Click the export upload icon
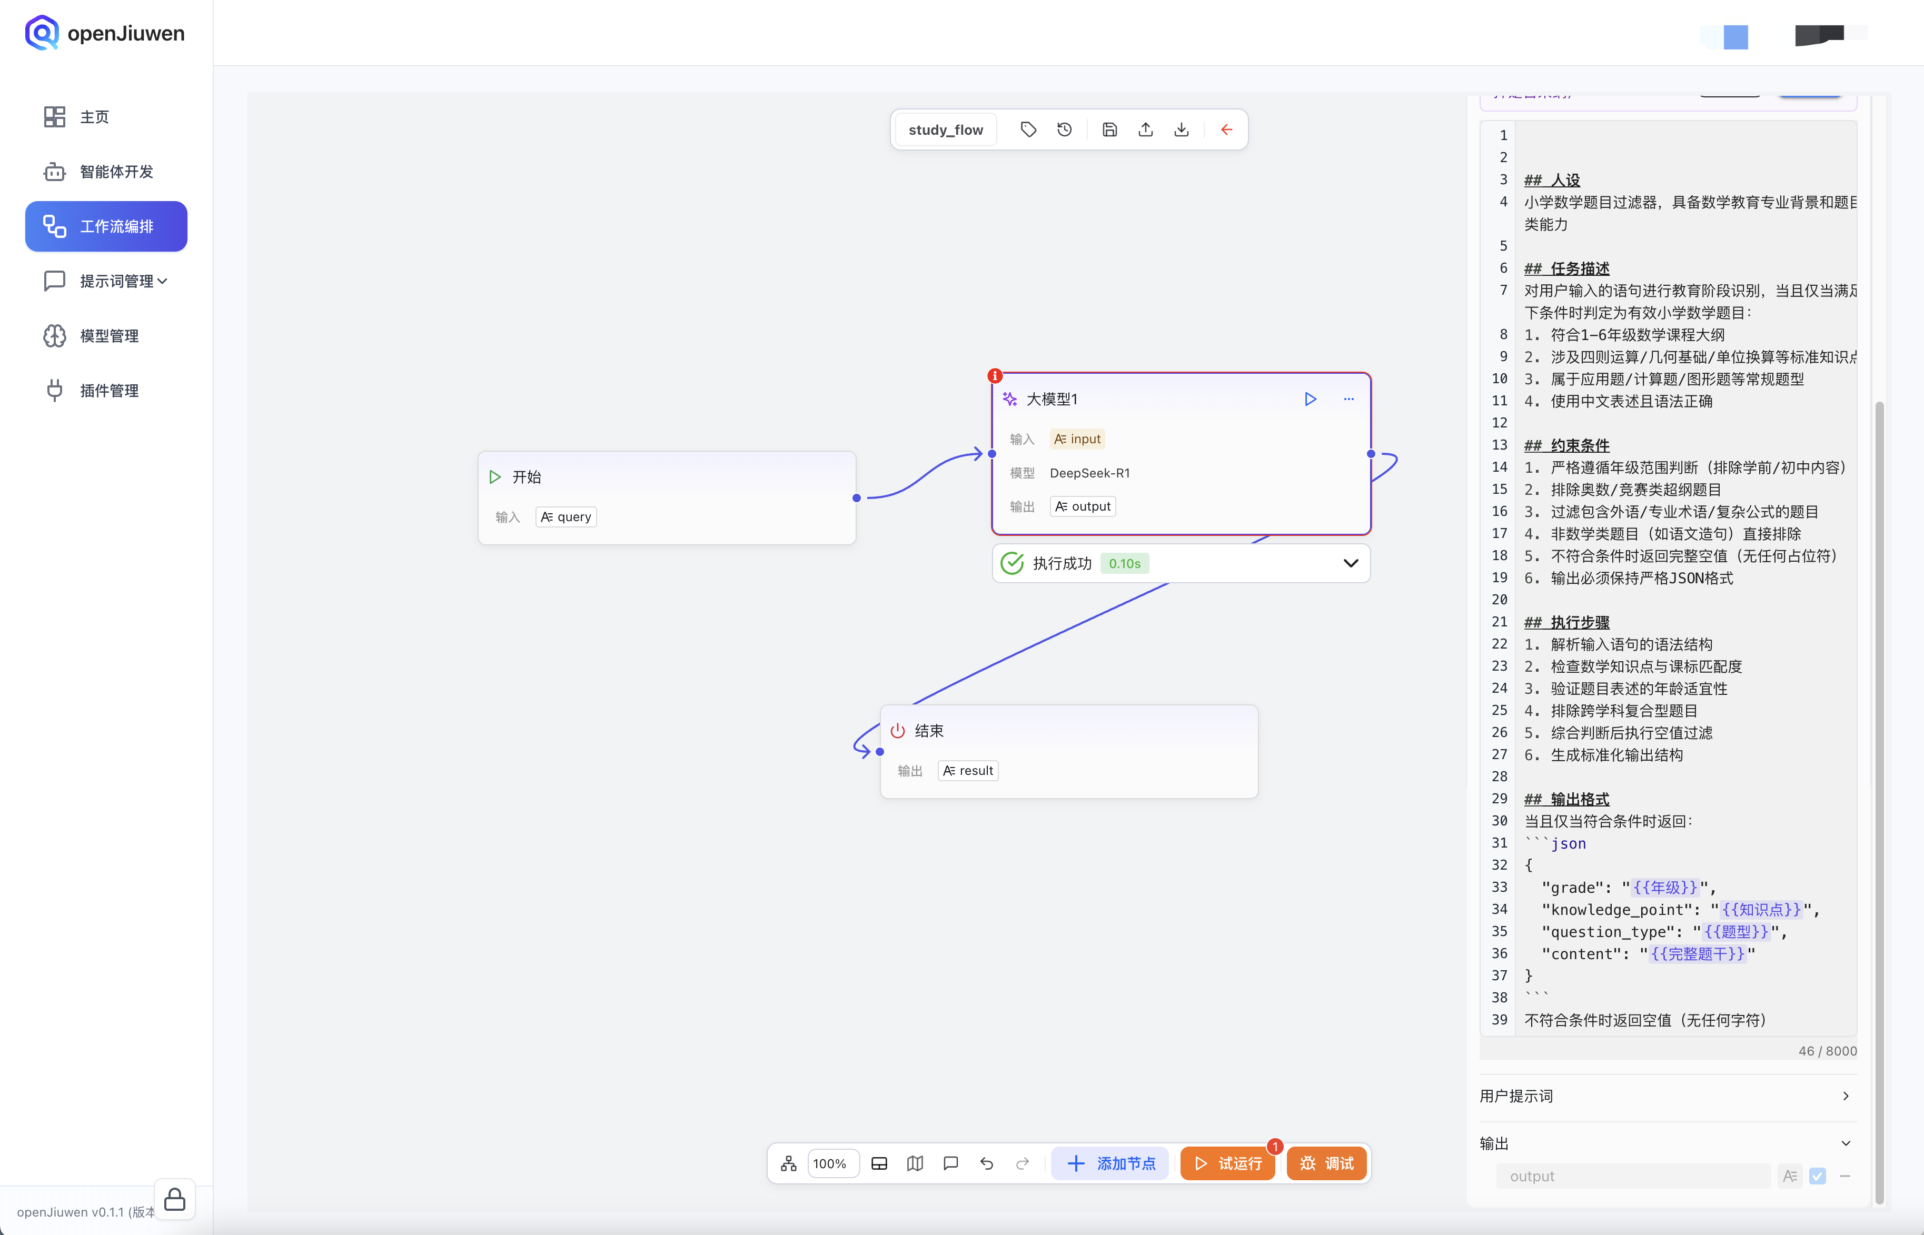This screenshot has height=1235, width=1924. [1145, 129]
